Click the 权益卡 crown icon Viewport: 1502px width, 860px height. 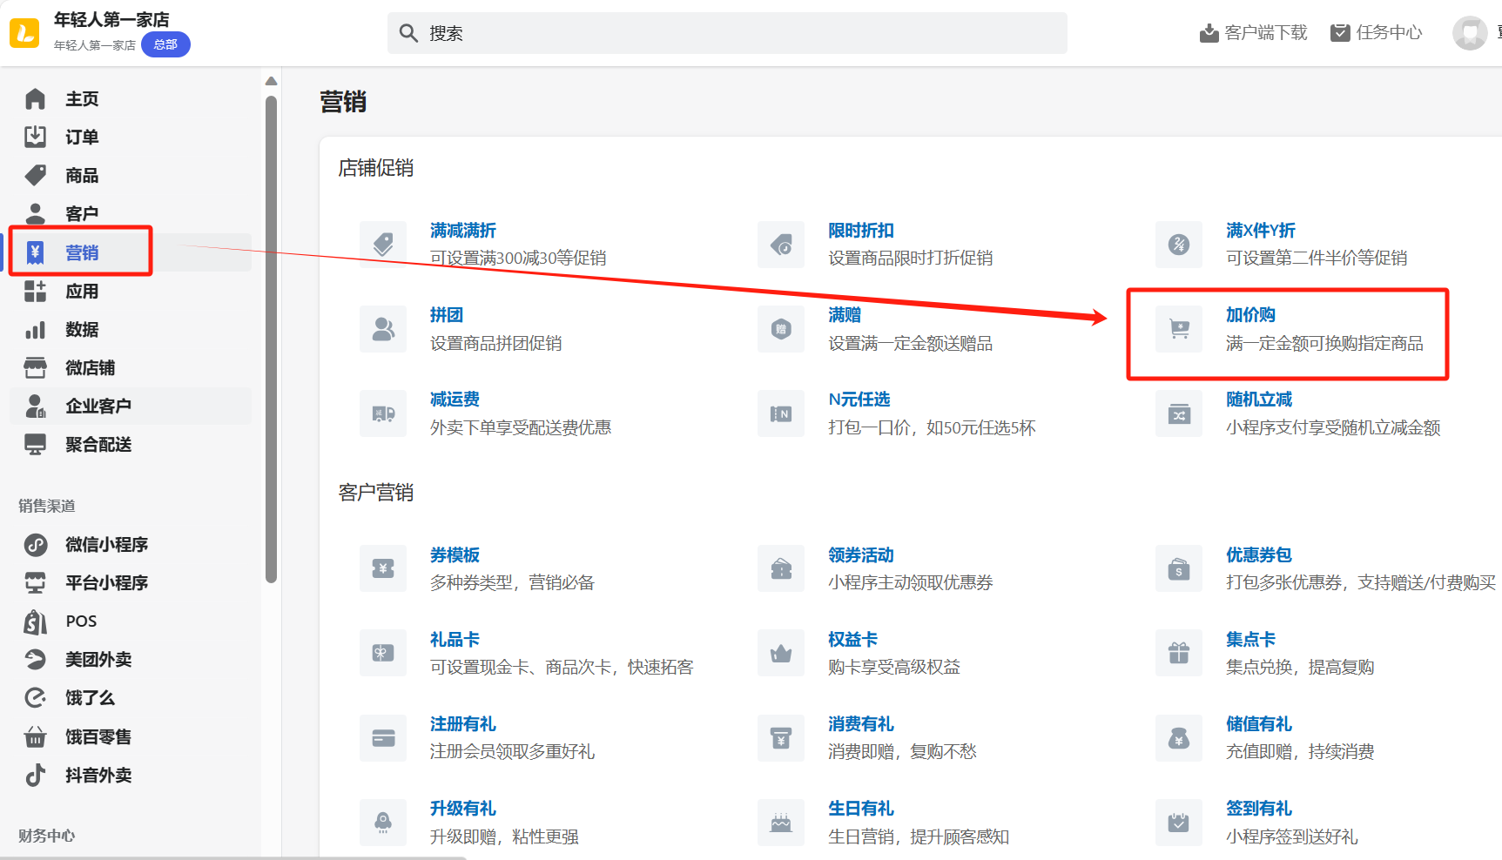[x=781, y=653]
